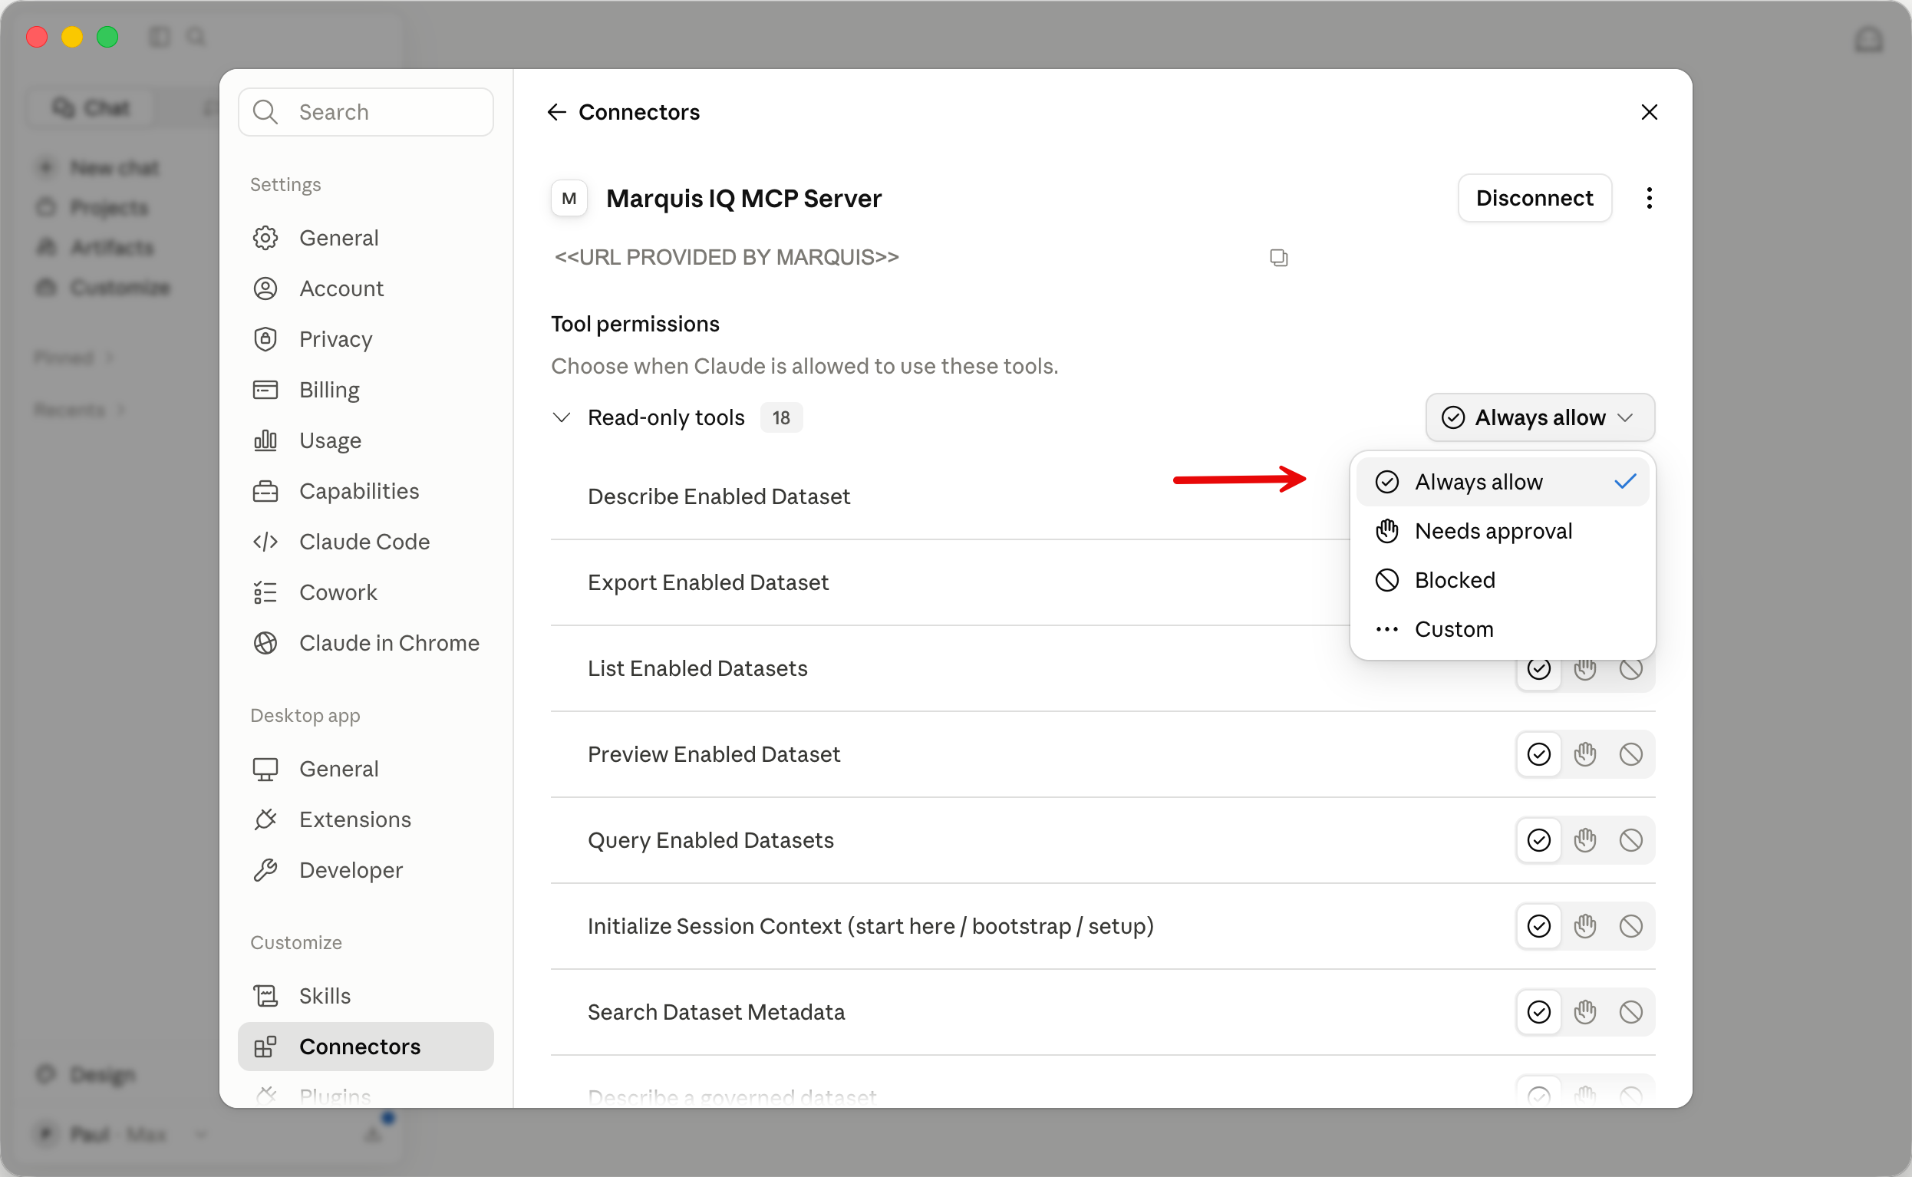Click New chat in the background window
Viewport: 1912px width, 1177px height.
[99, 167]
